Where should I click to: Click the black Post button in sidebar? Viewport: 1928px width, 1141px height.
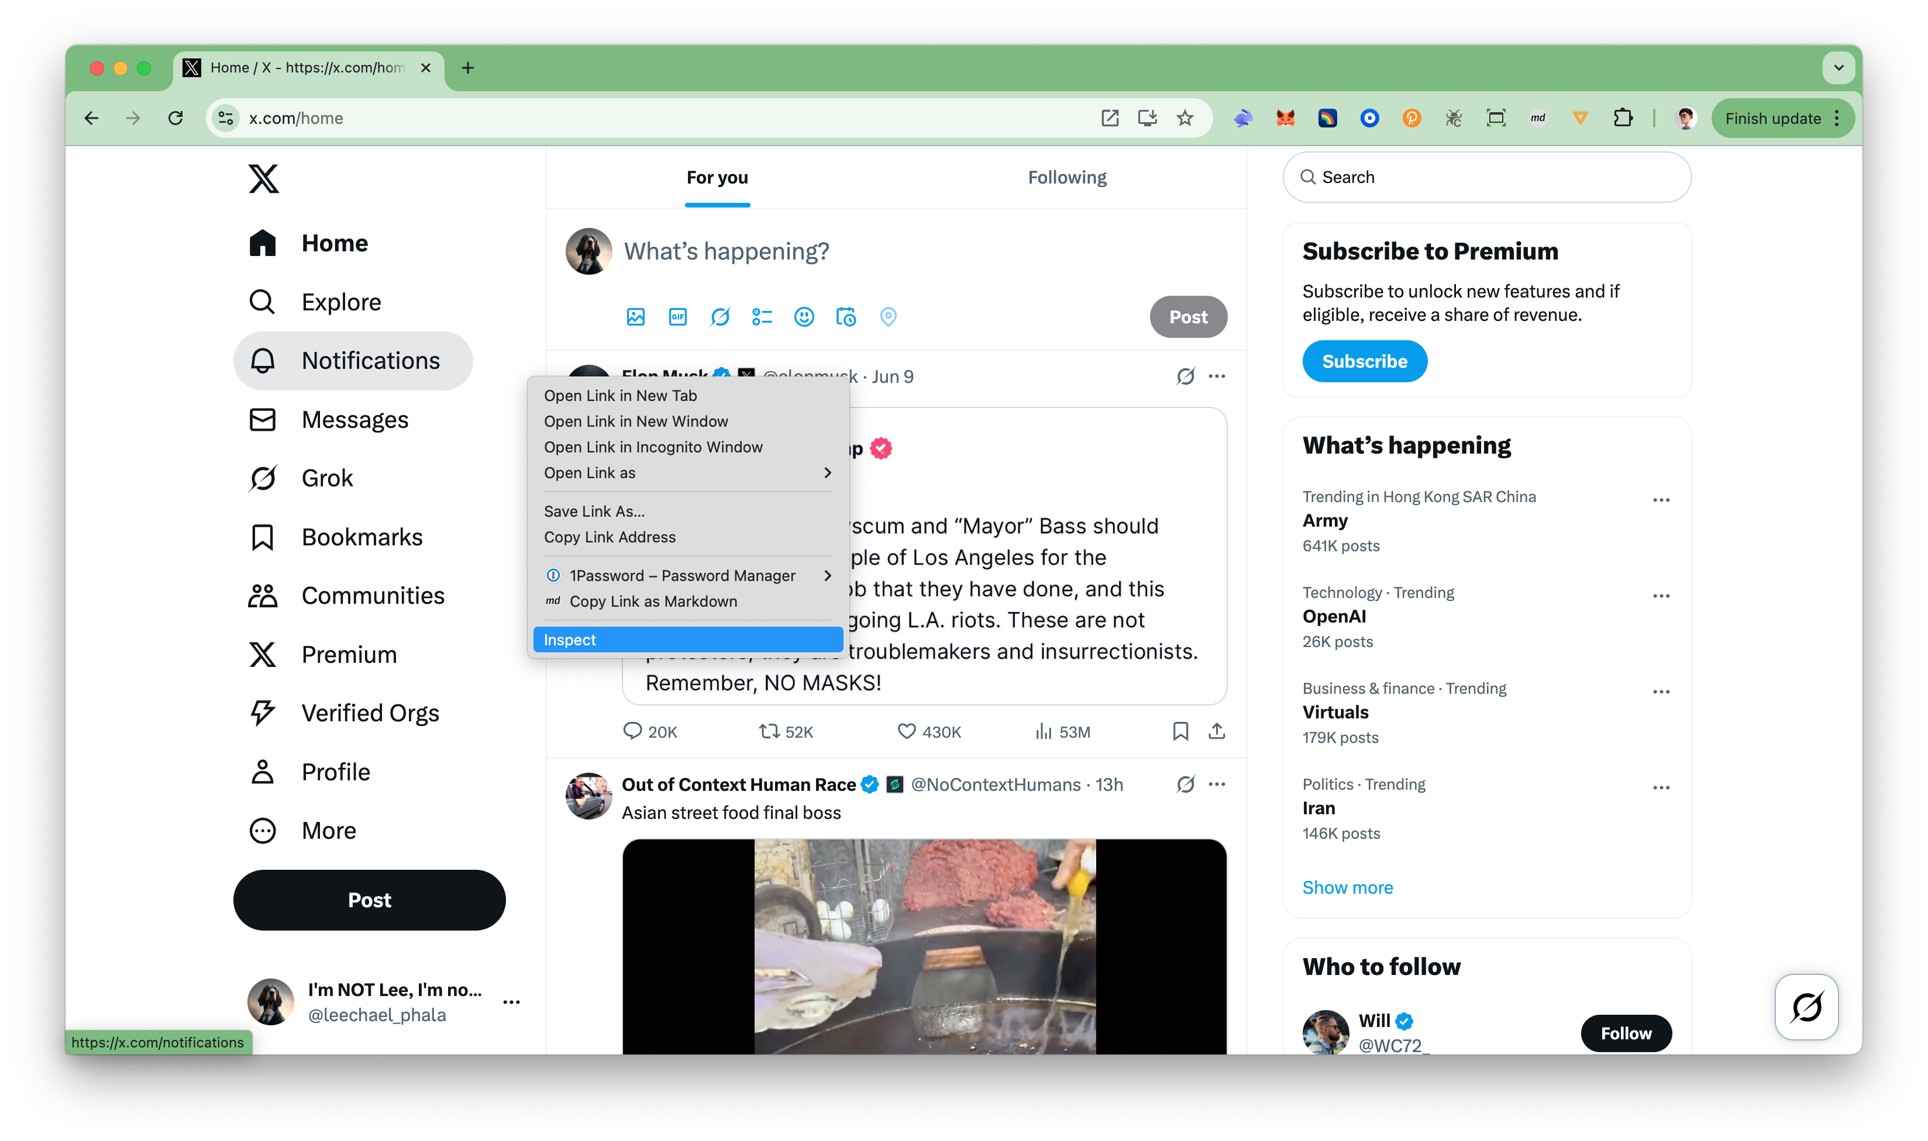pyautogui.click(x=369, y=900)
